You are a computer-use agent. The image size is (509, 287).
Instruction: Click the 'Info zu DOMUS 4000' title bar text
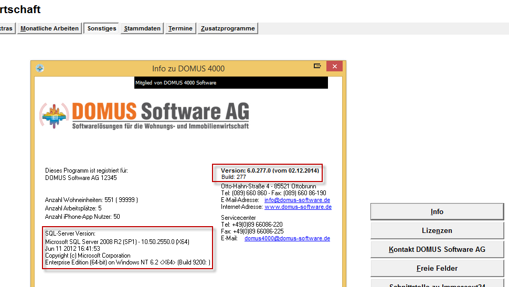pos(188,69)
